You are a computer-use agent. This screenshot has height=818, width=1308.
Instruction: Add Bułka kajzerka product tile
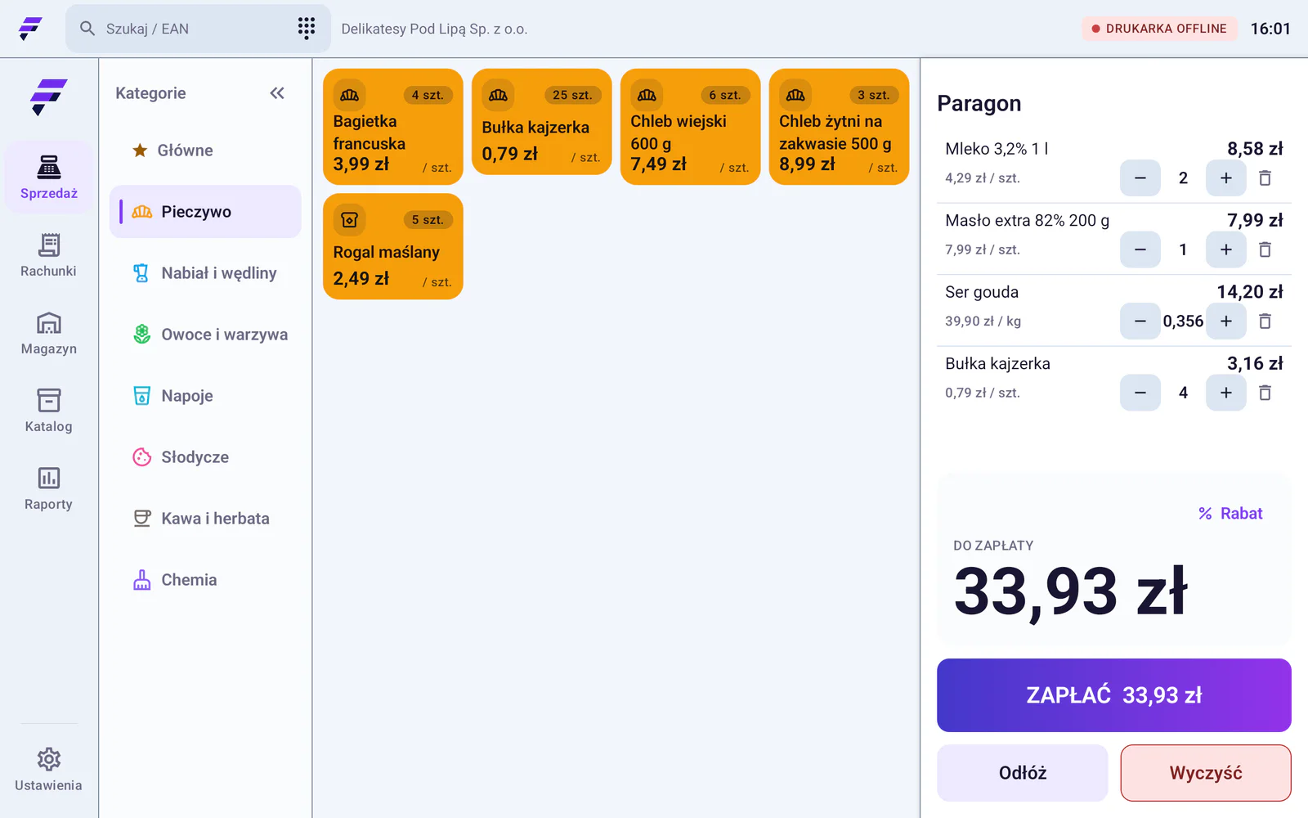click(542, 122)
